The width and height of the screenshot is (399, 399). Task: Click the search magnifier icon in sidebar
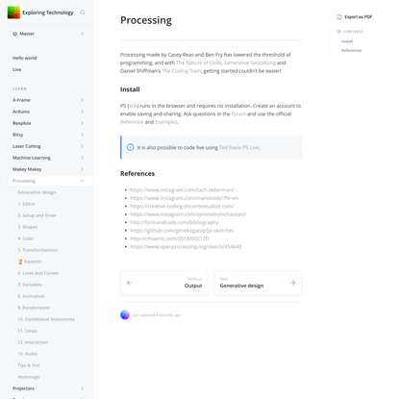click(83, 12)
